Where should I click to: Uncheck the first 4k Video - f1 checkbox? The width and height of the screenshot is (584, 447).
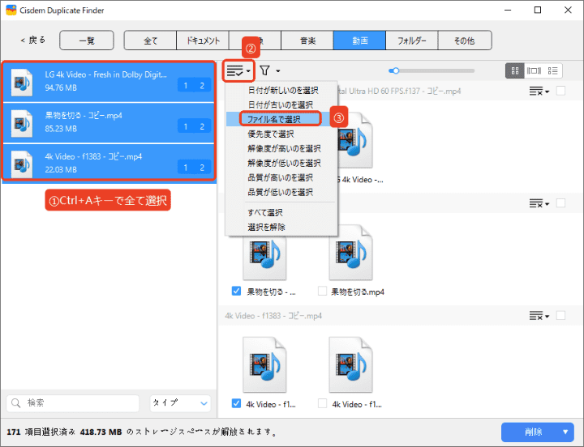(x=236, y=403)
